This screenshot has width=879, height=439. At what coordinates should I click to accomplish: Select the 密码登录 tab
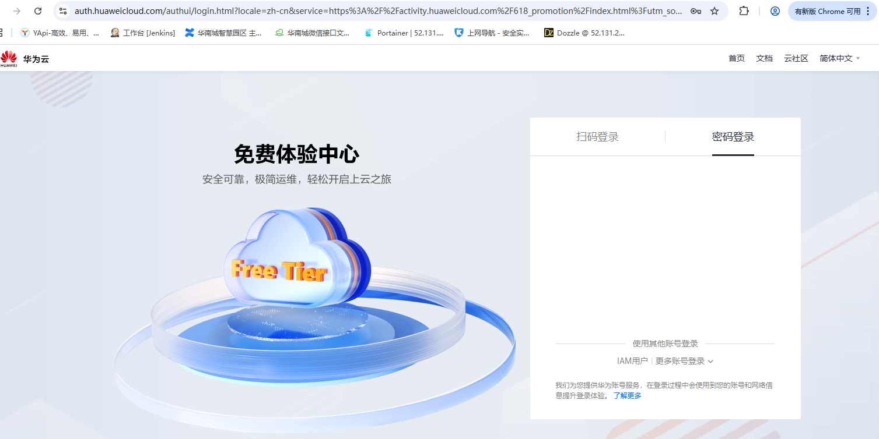pos(733,137)
